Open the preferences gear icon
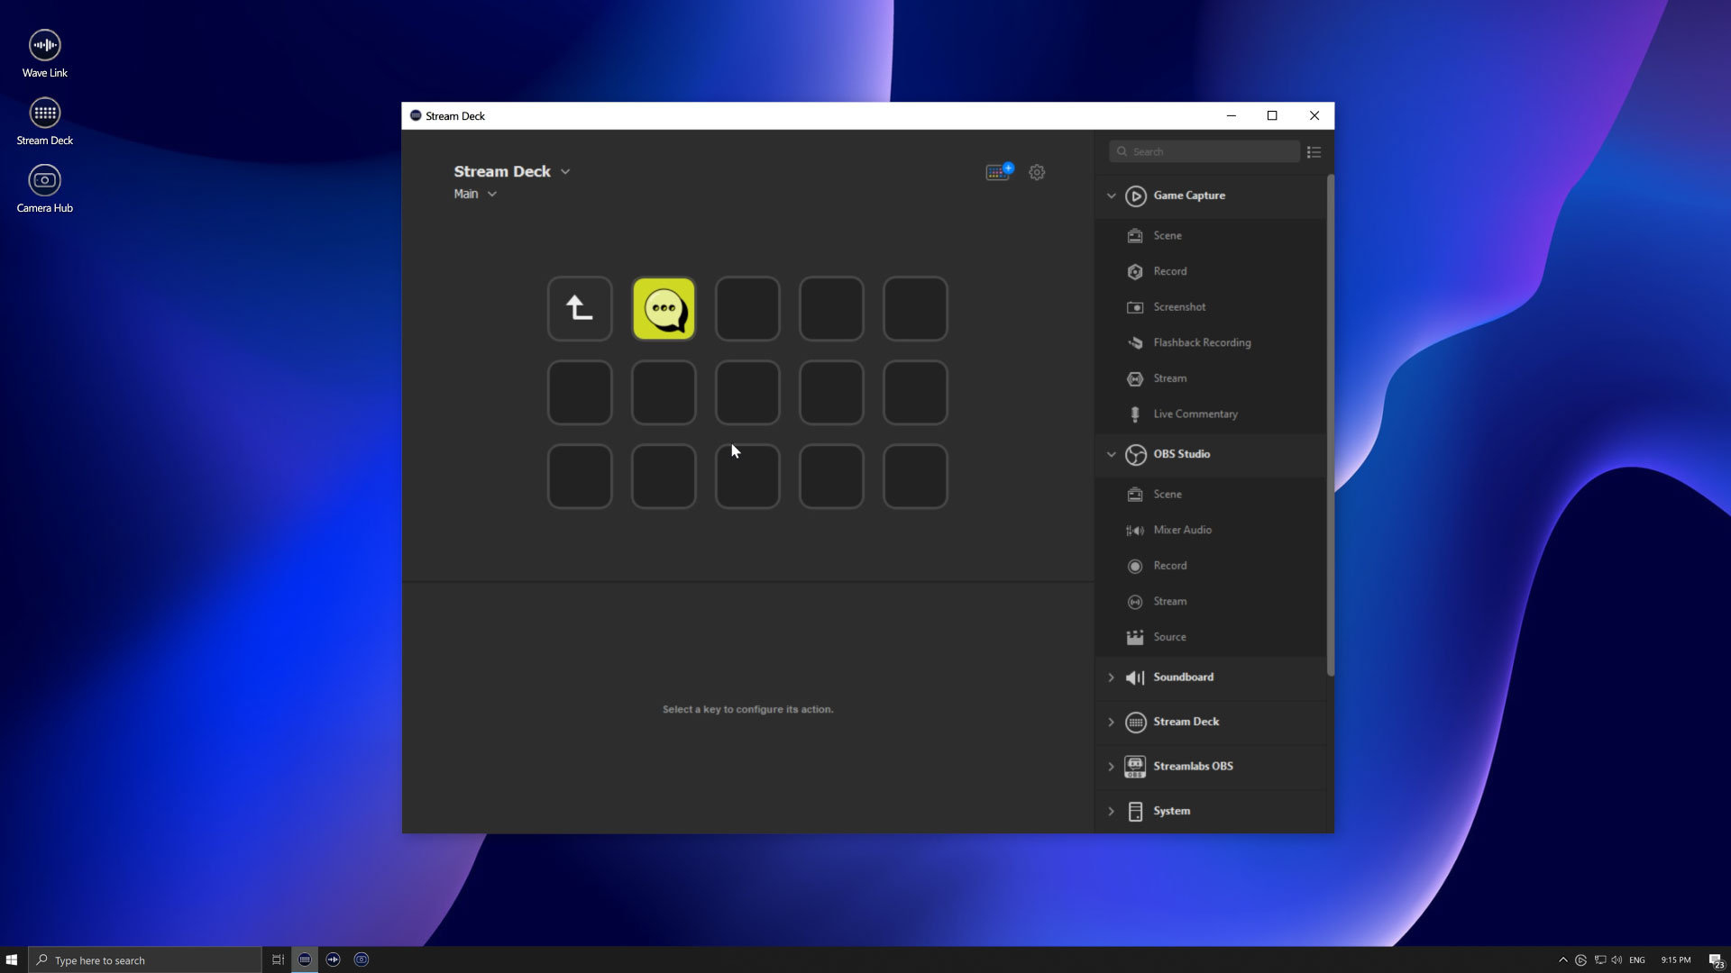 pyautogui.click(x=1037, y=172)
